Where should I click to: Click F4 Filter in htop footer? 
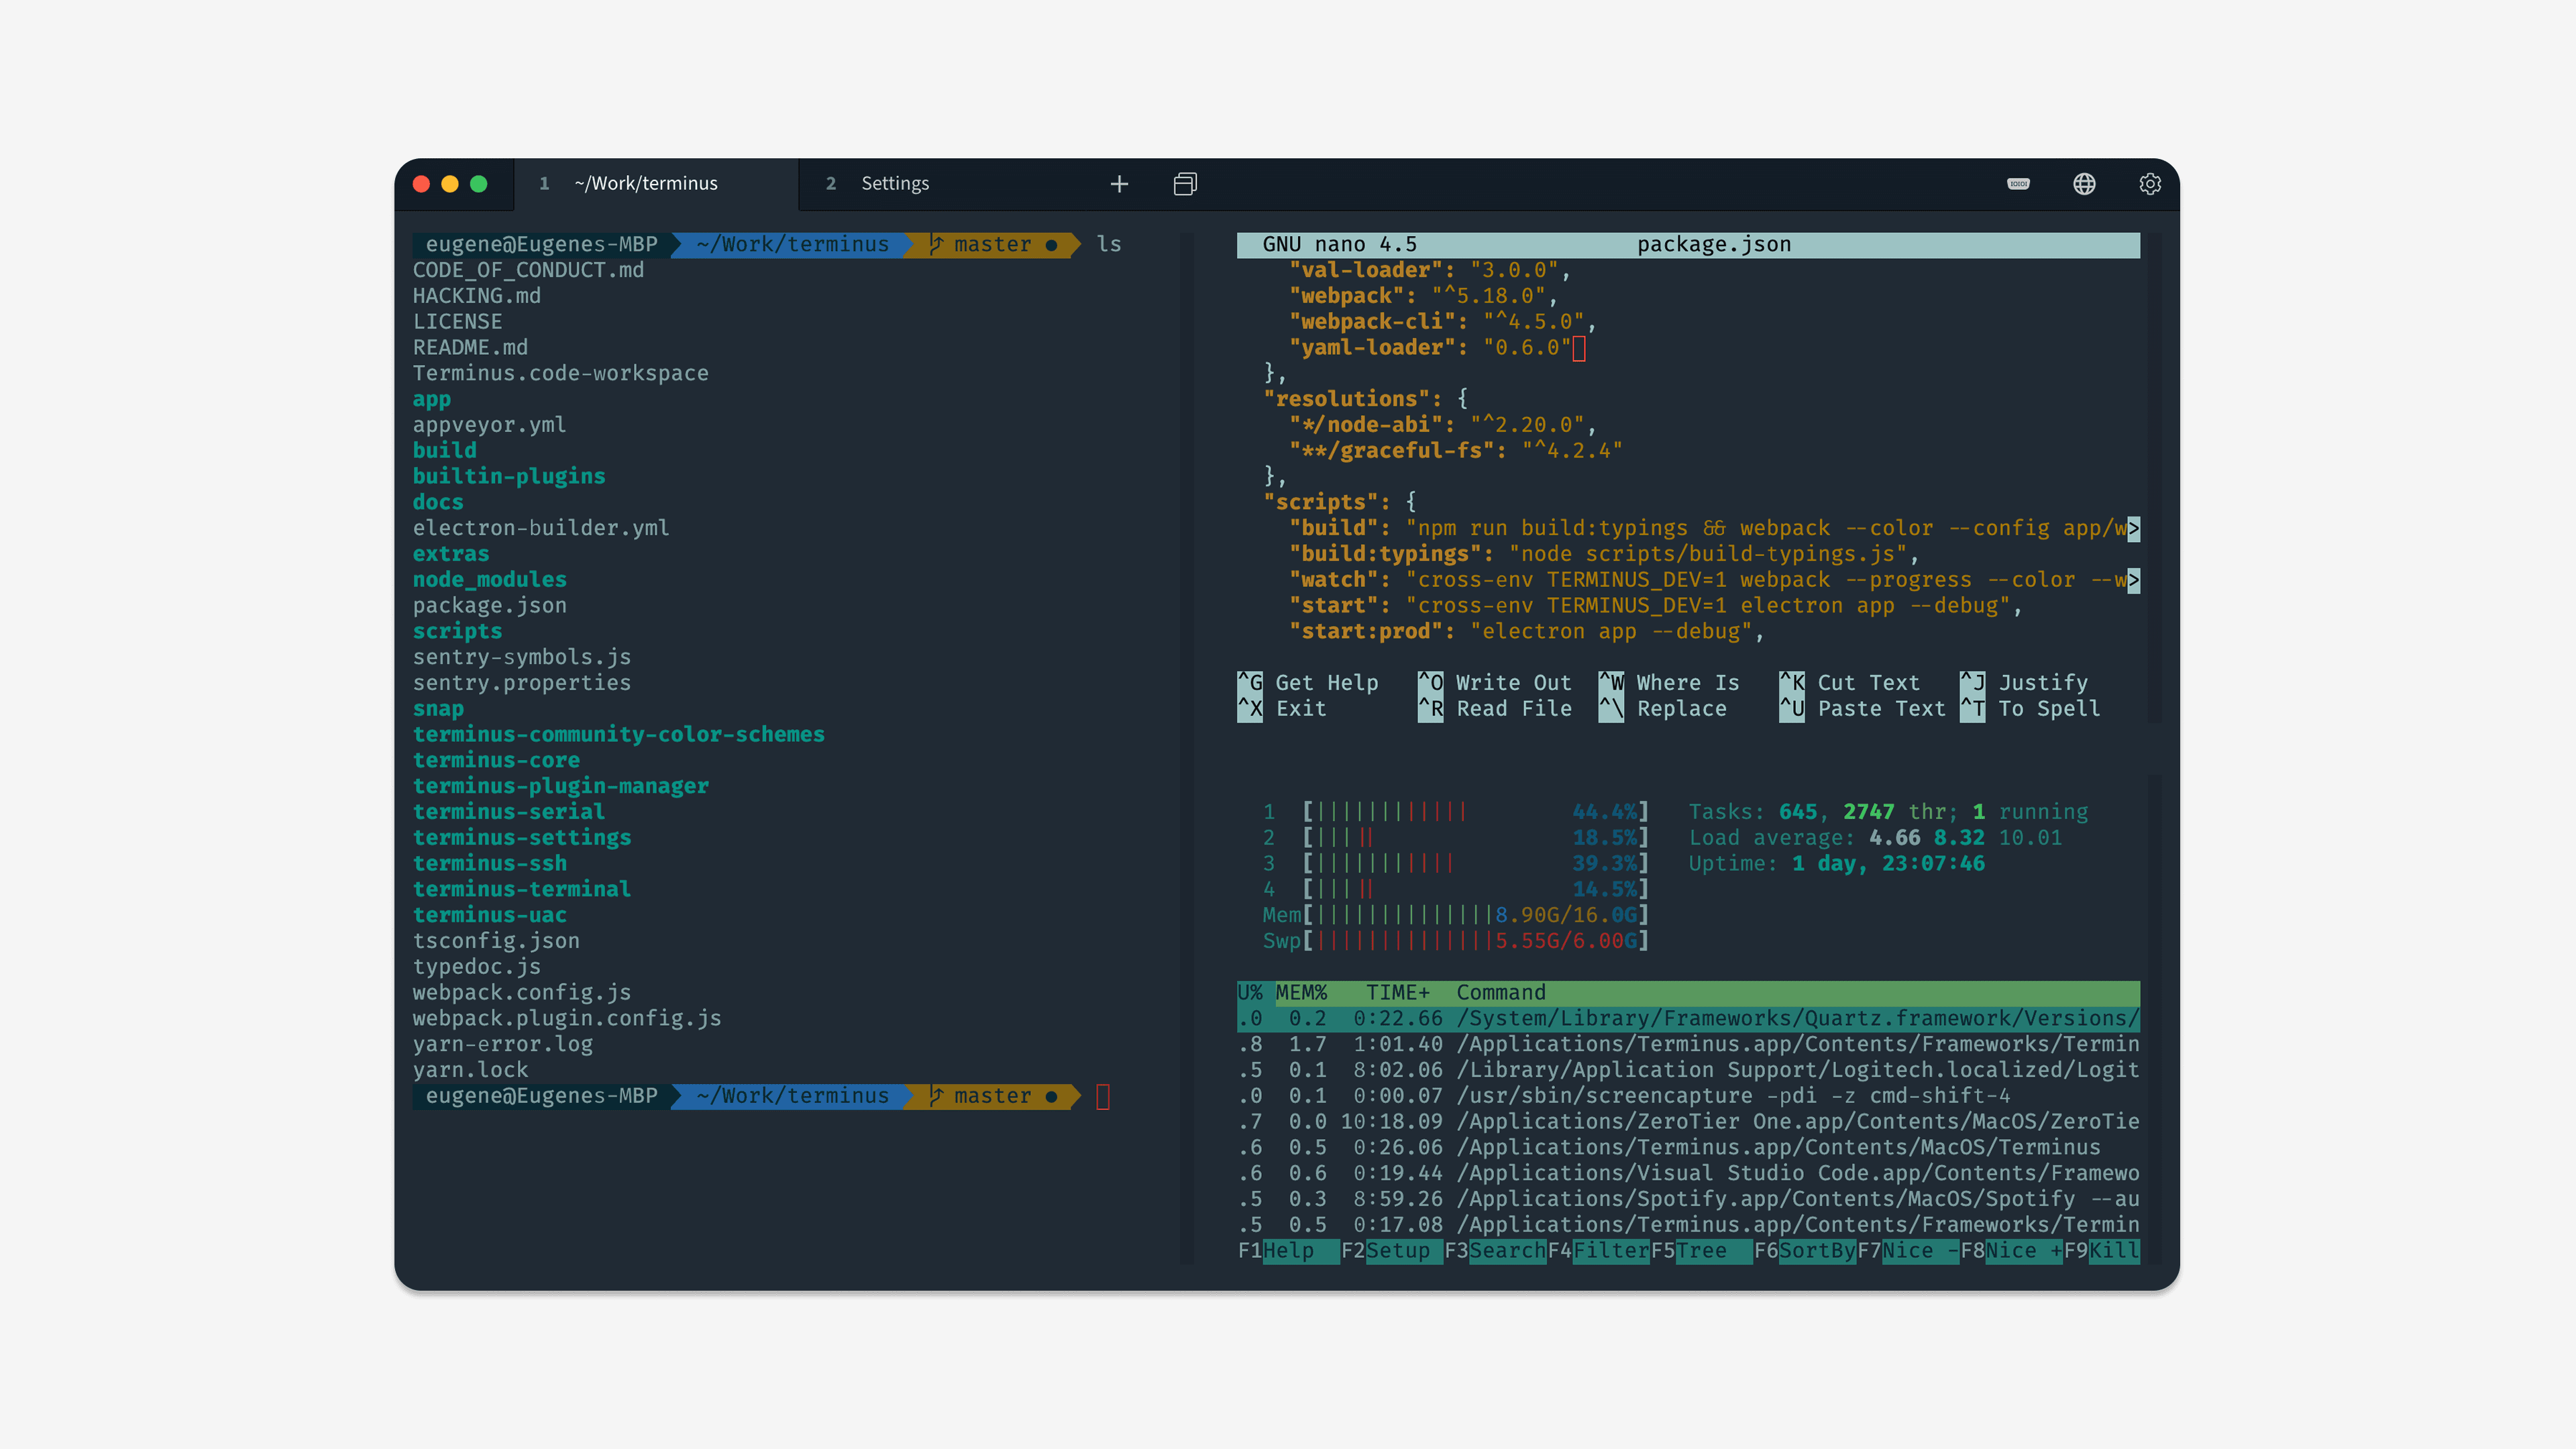point(1598,1251)
